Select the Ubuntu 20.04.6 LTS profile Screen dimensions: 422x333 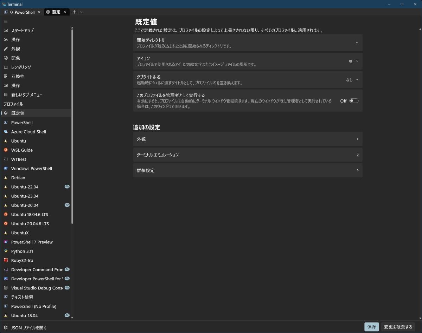(x=36, y=223)
